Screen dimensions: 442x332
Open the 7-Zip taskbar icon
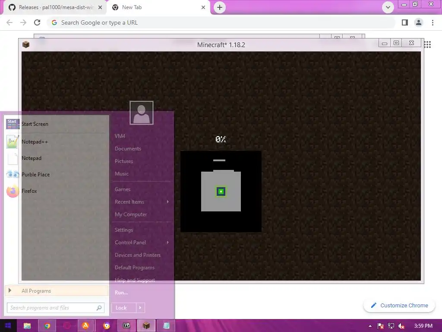tap(126, 326)
